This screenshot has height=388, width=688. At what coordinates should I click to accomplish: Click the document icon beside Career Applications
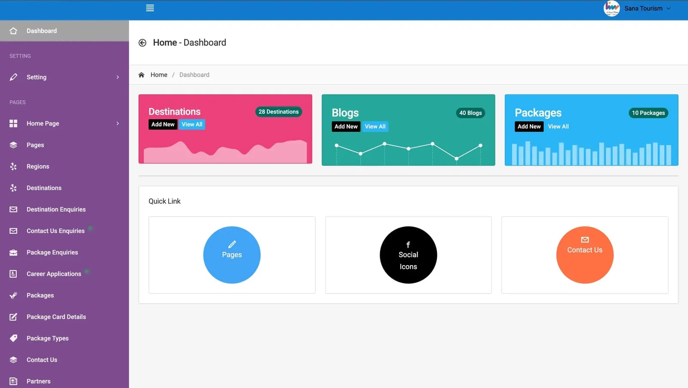click(13, 274)
